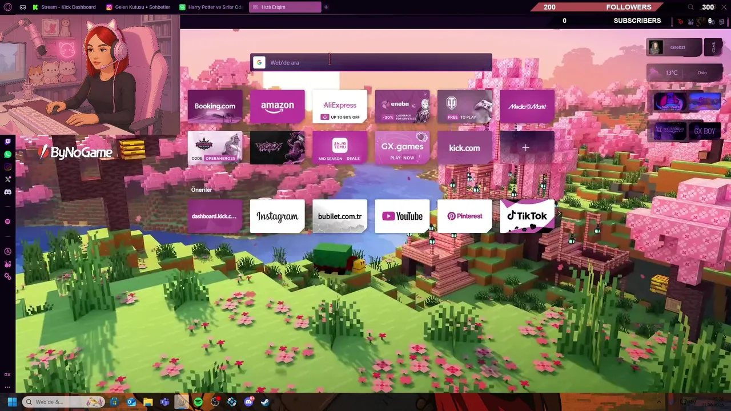Open the bubilet.com.tr suggestion tile
731x411 pixels.
[340, 216]
